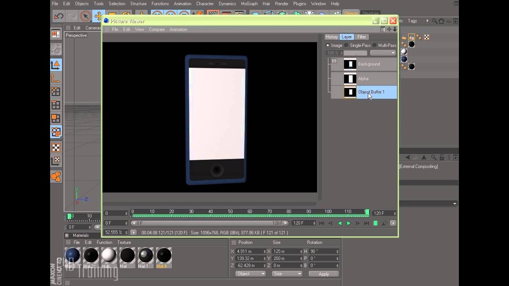Open the layout switcher icon in left sidebar

[x=56, y=34]
